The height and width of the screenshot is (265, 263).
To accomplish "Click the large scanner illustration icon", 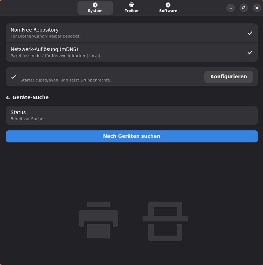I will pyautogui.click(x=165, y=221).
